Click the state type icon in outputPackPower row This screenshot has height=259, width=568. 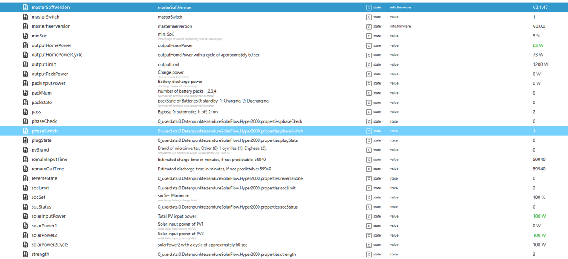pos(369,74)
